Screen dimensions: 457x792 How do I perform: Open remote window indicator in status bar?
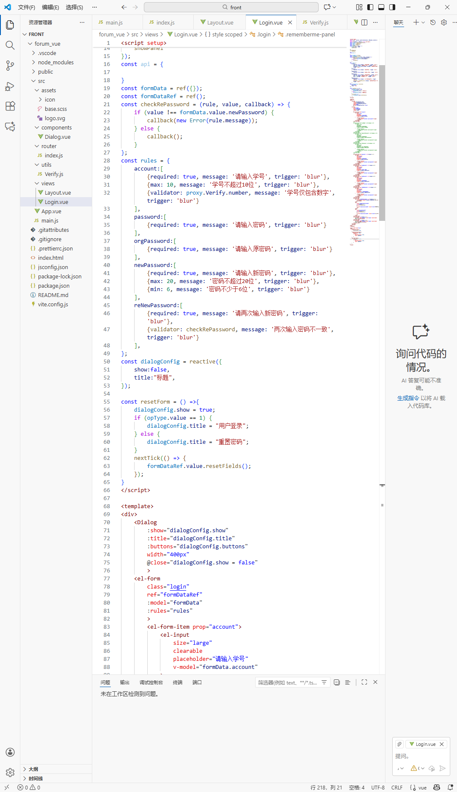point(7,787)
